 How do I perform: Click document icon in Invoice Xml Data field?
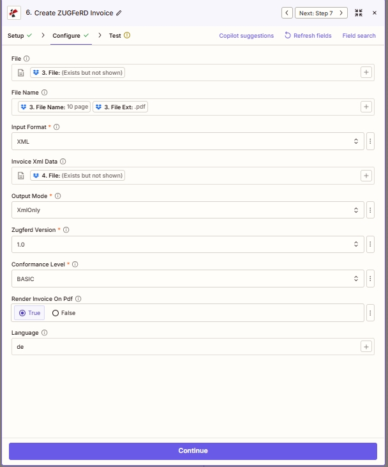[x=21, y=176]
